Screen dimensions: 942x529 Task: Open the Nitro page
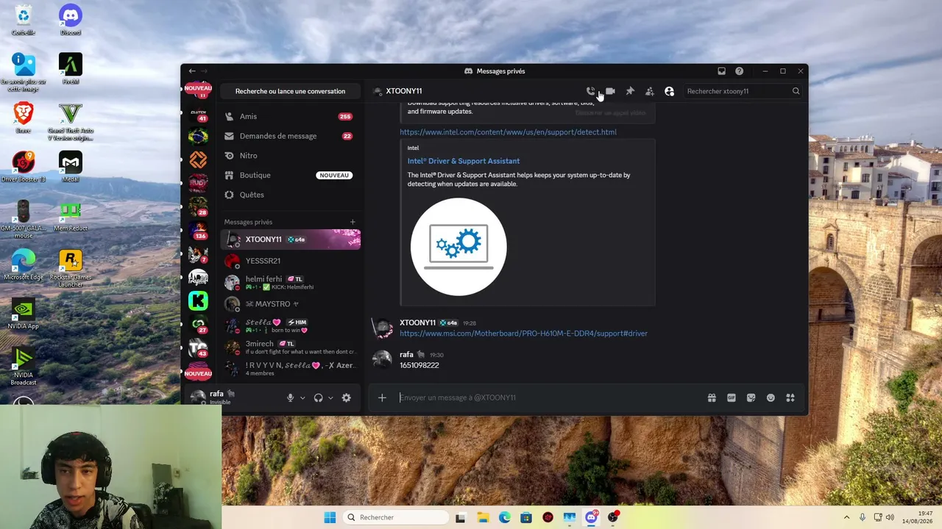pos(290,156)
